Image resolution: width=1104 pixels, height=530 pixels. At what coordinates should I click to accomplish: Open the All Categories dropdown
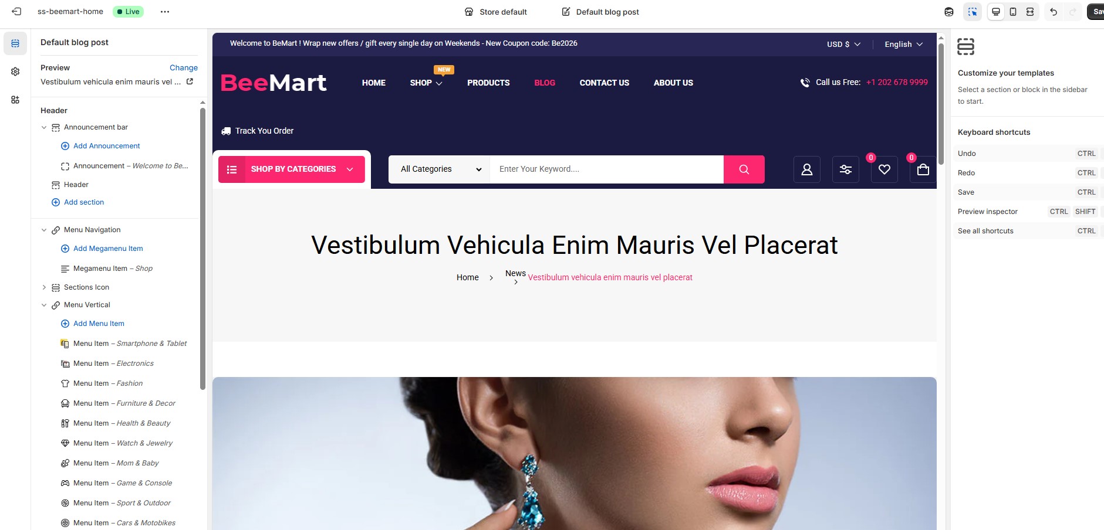tap(440, 169)
